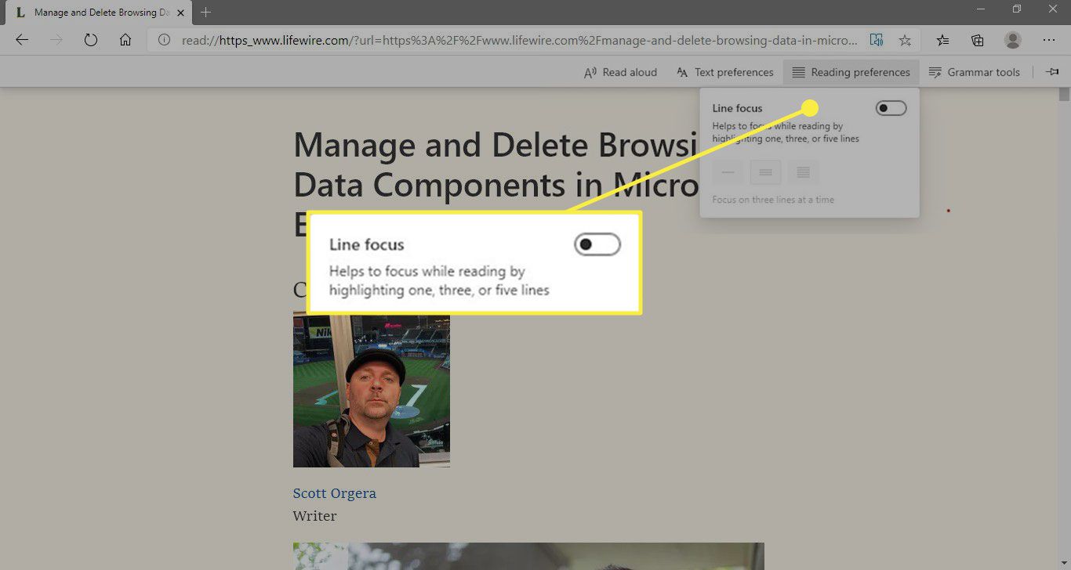Open Text preferences

tap(724, 72)
